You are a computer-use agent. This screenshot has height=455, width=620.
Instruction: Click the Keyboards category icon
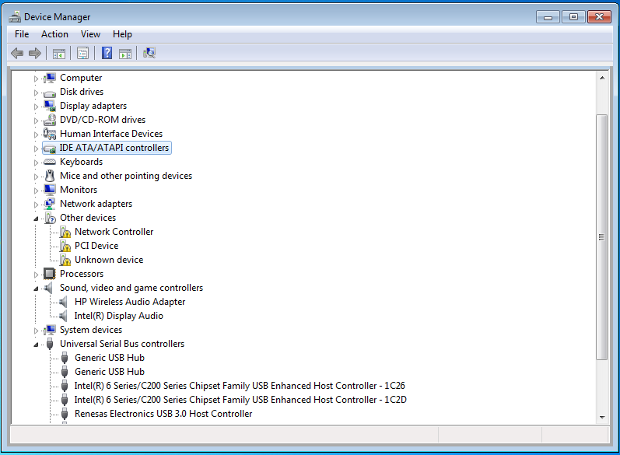pyautogui.click(x=50, y=162)
